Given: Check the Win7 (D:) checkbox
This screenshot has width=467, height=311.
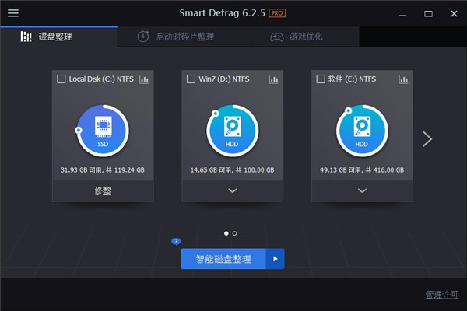Looking at the screenshot, I should [x=191, y=79].
